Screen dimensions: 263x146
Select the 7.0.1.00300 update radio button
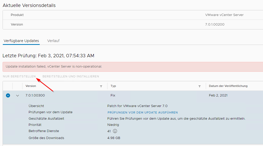coord(8,95)
